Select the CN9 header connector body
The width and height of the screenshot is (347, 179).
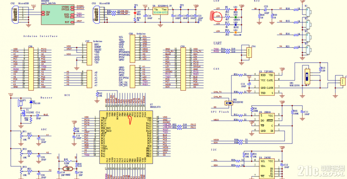point(183,69)
